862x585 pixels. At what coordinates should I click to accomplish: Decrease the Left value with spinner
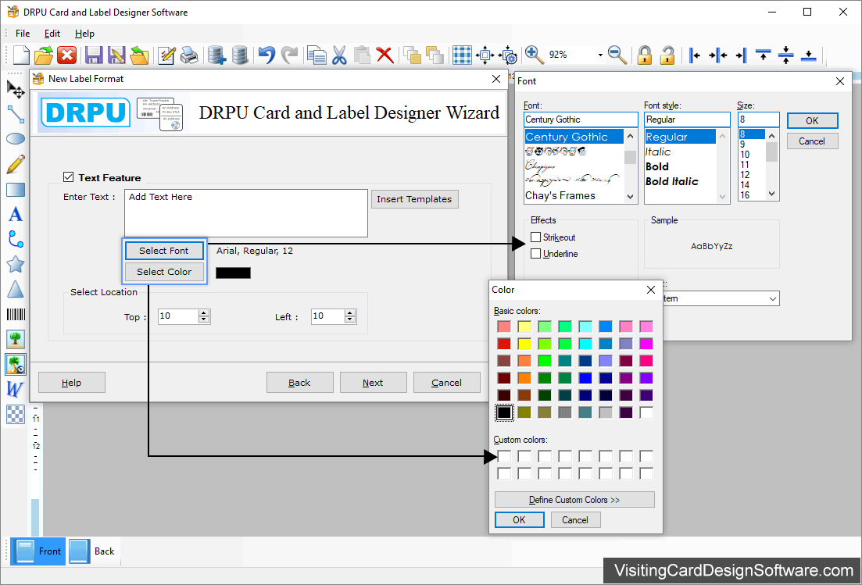click(350, 319)
